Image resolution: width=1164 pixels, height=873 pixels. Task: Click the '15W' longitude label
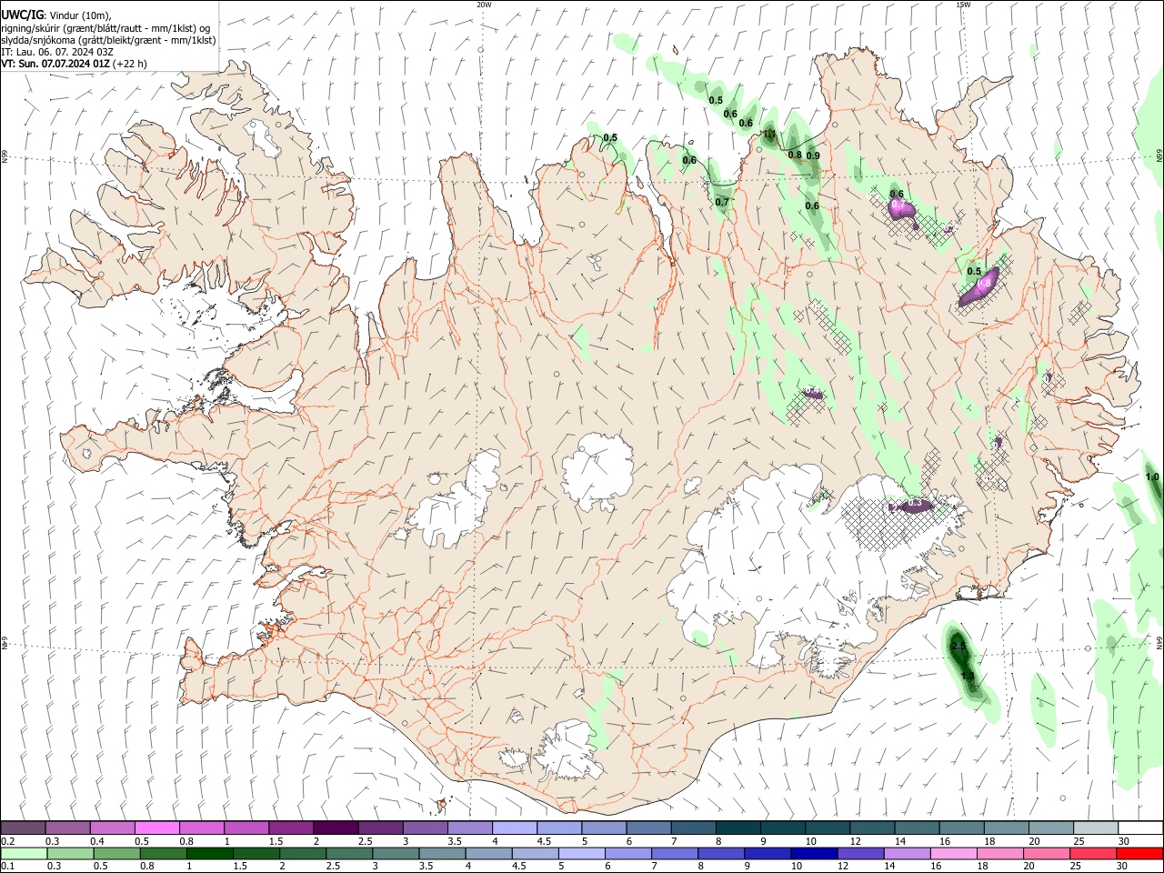(x=963, y=5)
